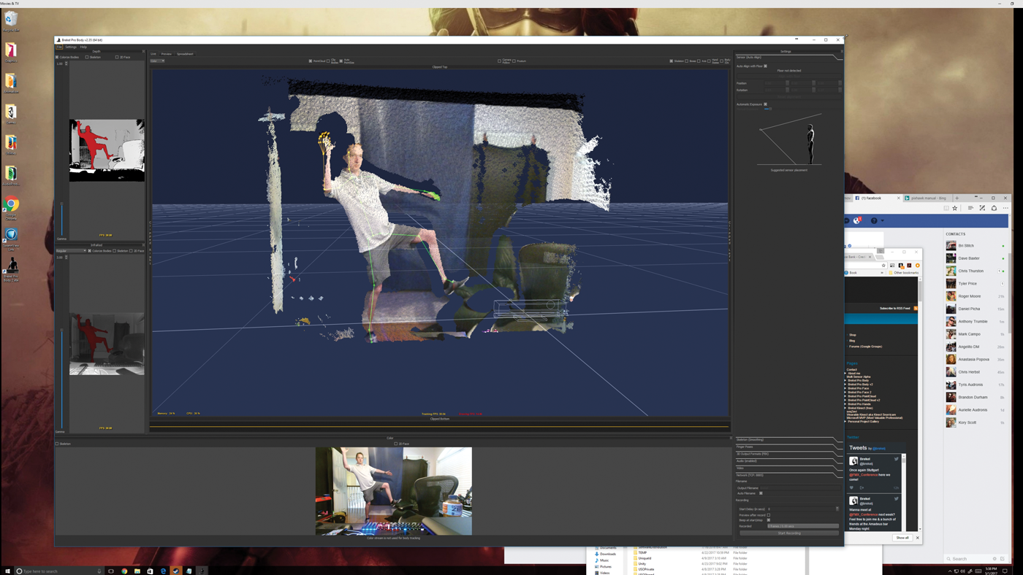Click the Subscribe to RSS Feed icon
The width and height of the screenshot is (1023, 575).
coord(915,307)
